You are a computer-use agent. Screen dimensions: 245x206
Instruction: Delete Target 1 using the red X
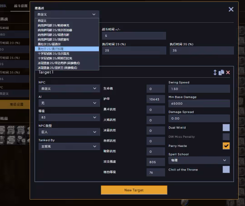(228, 72)
